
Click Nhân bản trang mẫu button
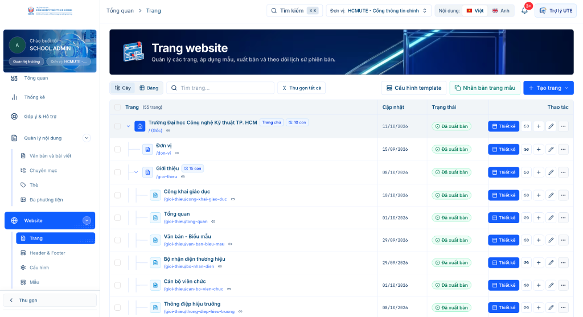pyautogui.click(x=485, y=88)
